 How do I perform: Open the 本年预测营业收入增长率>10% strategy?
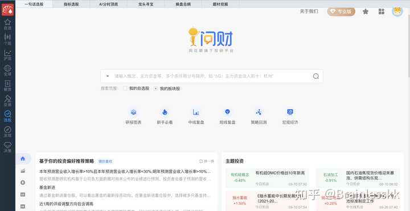(125, 172)
